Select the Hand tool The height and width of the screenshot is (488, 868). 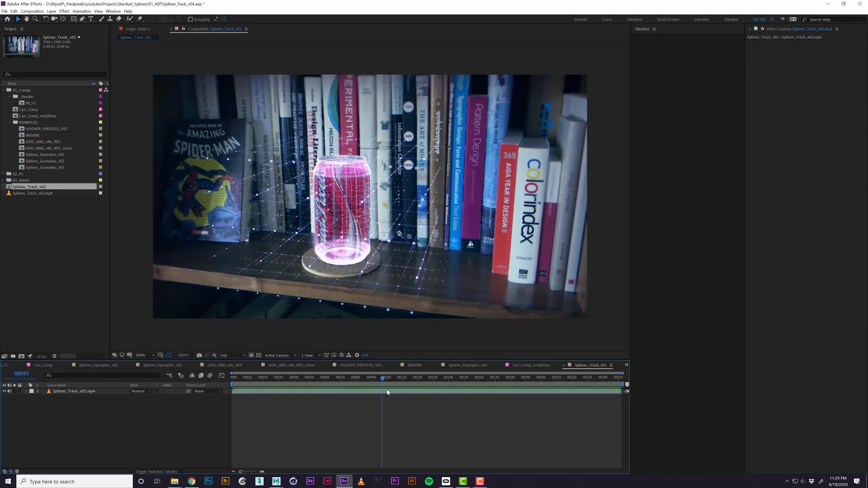pyautogui.click(x=26, y=19)
